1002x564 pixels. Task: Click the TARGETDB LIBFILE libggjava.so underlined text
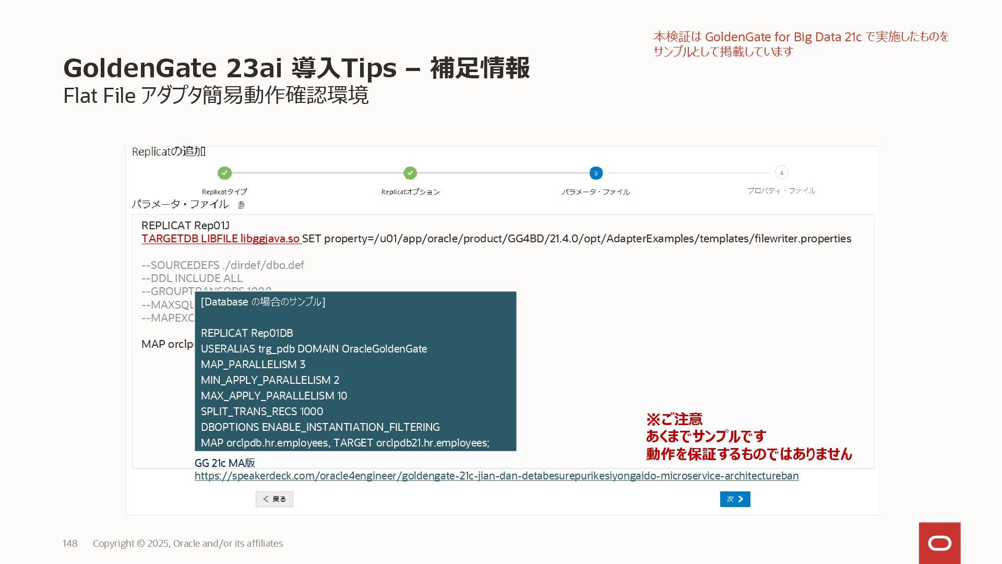pyautogui.click(x=221, y=239)
